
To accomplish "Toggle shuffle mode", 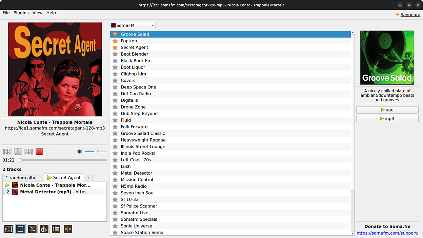I will pos(32,229).
